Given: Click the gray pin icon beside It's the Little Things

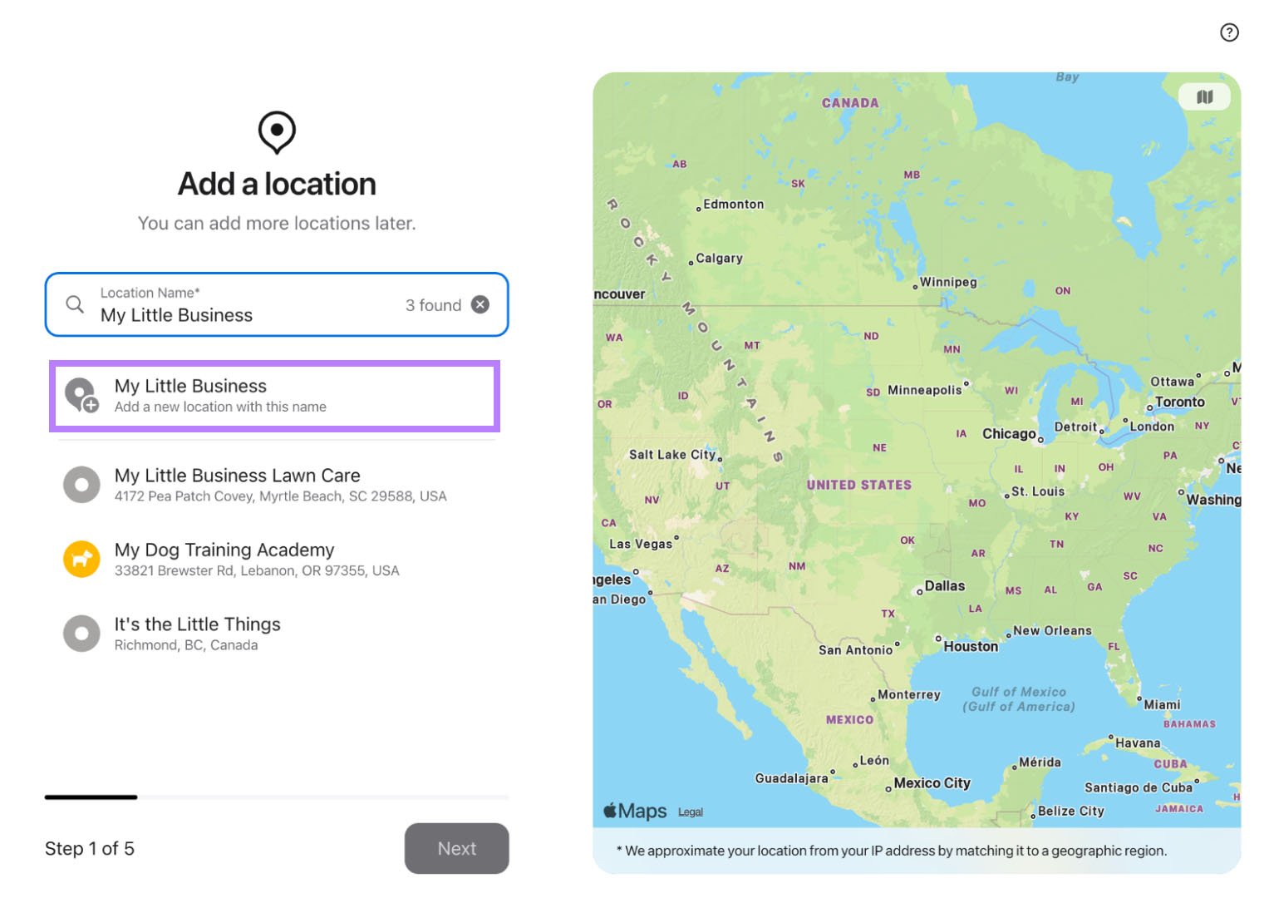Looking at the screenshot, I should 81,633.
